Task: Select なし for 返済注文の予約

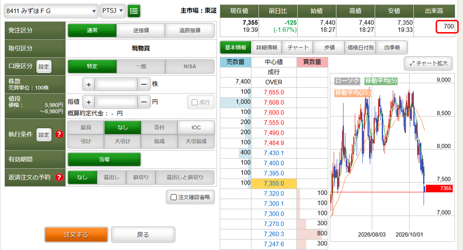Action: pos(82,177)
